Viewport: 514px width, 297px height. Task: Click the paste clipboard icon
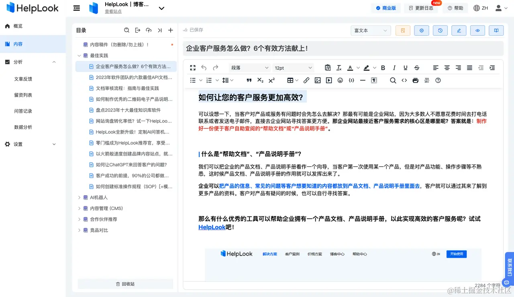328,68
